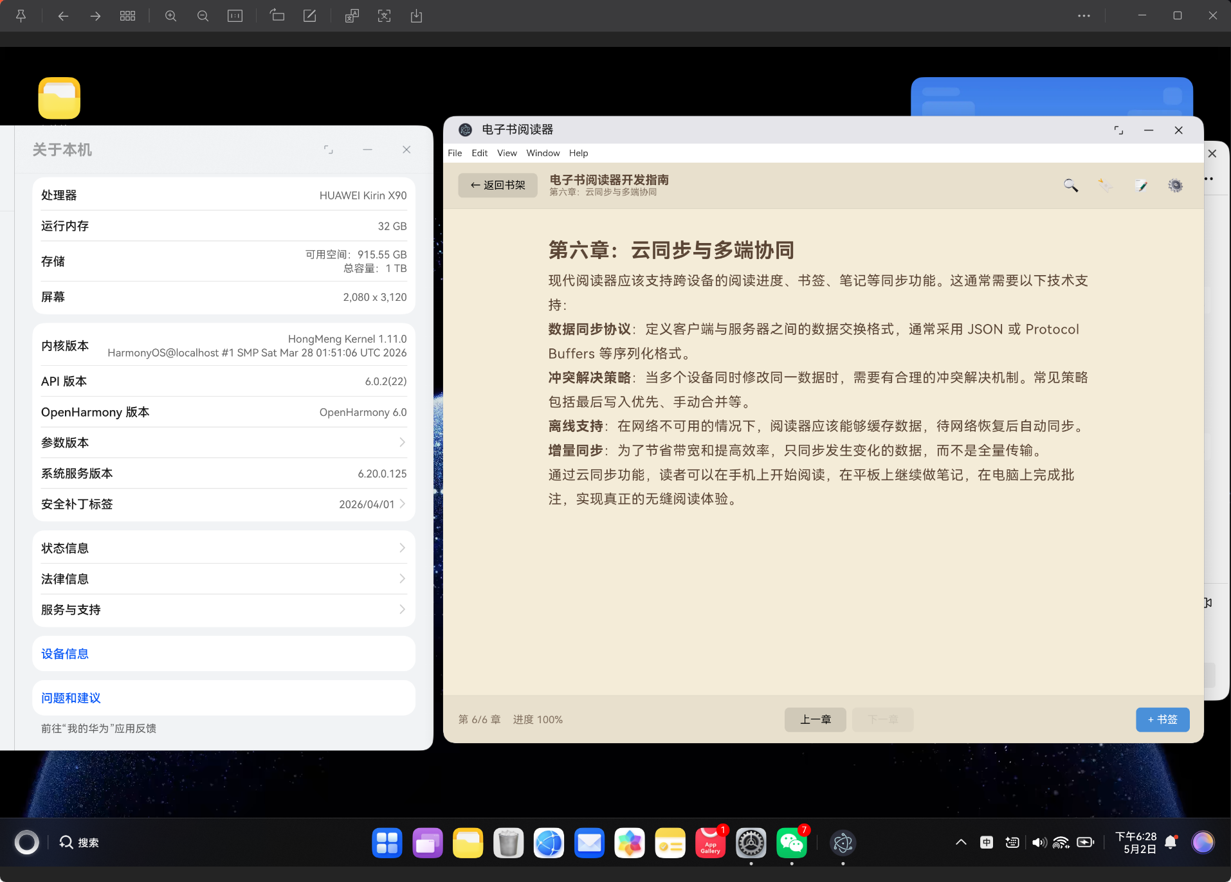The height and width of the screenshot is (882, 1231).
Task: Open the clock showing 下午6:28
Action: pyautogui.click(x=1136, y=842)
